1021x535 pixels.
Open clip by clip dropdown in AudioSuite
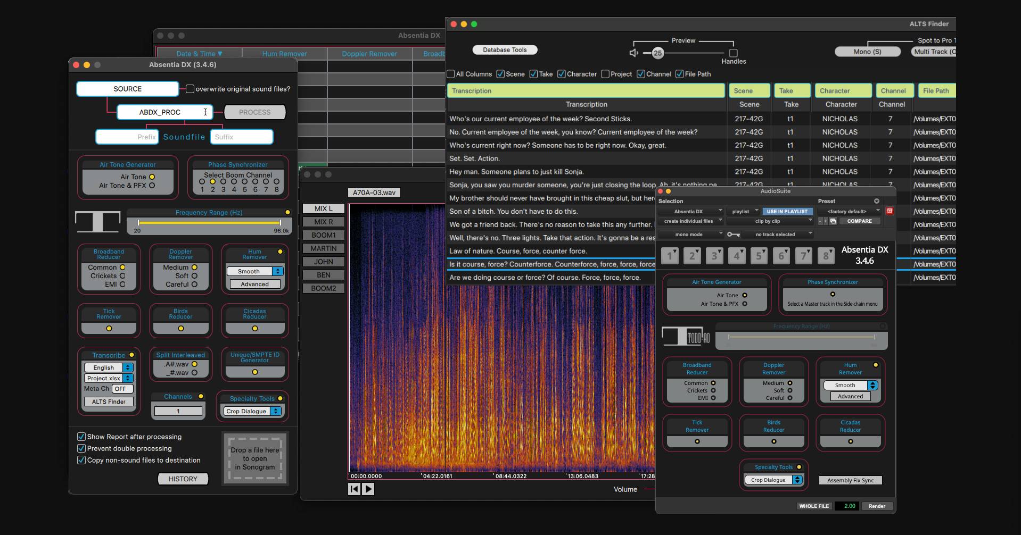point(770,221)
